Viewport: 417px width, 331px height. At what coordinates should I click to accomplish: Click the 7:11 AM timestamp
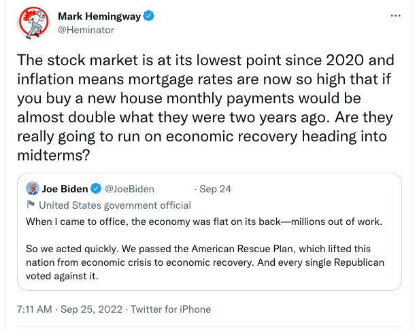coord(34,309)
